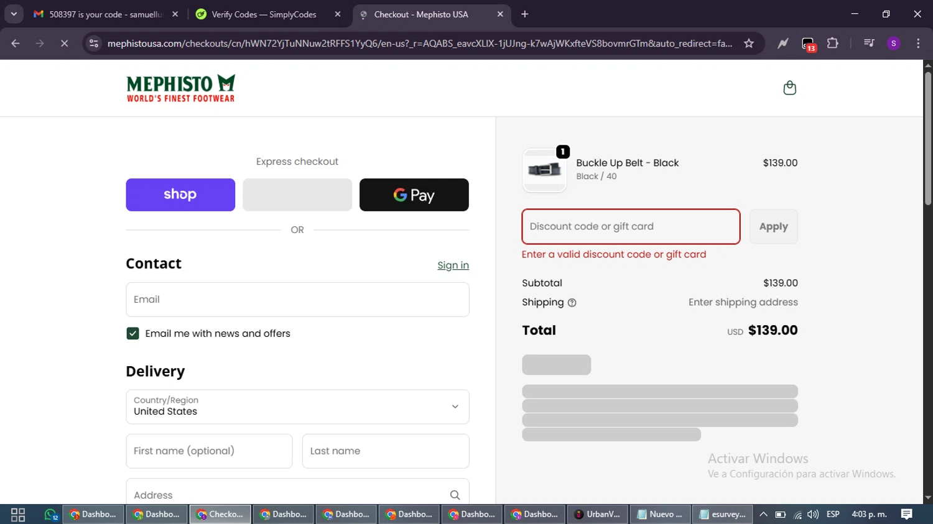Click the Discount code or gift card field
This screenshot has height=524, width=933.
(x=631, y=227)
